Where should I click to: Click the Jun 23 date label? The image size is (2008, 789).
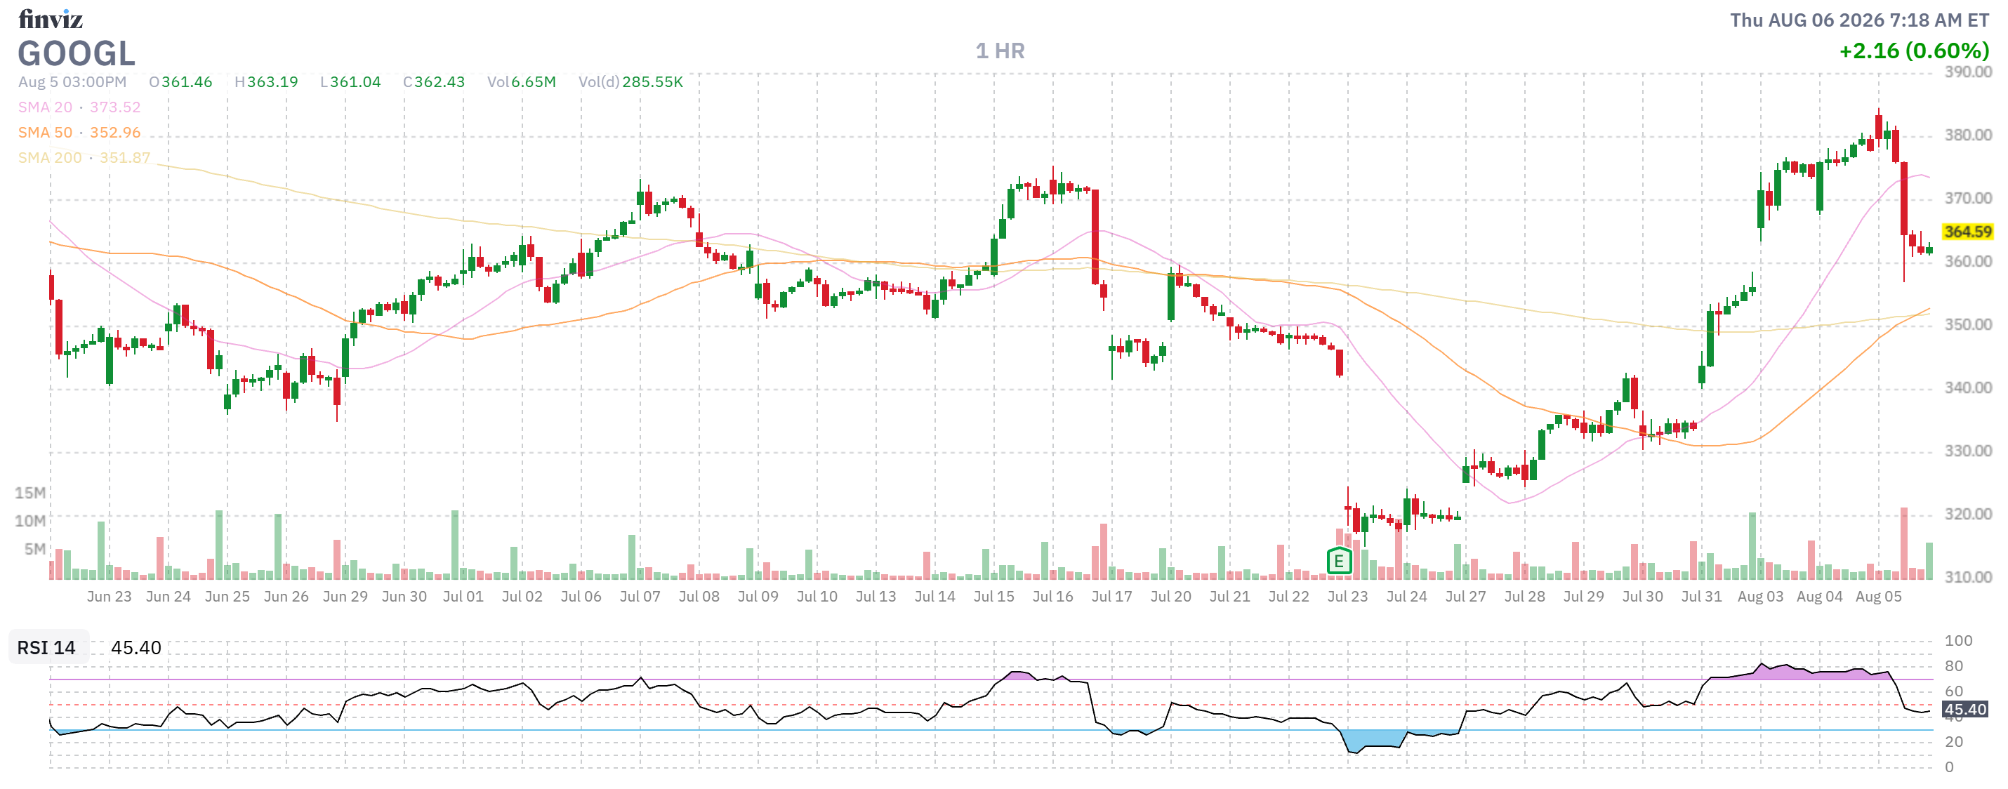[109, 597]
